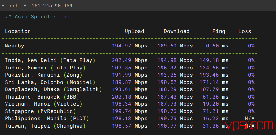Click the Loss column header
Screen dimensions: 276x135
coord(245,31)
